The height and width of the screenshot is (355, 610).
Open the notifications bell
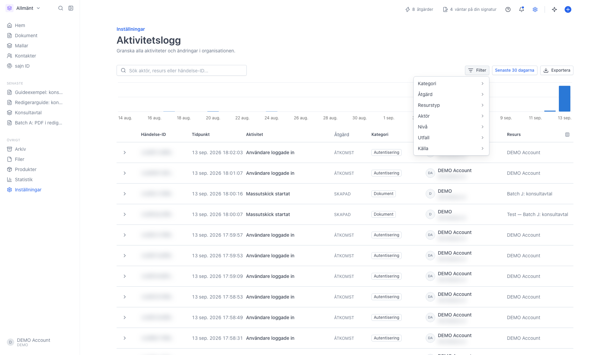pos(522,9)
